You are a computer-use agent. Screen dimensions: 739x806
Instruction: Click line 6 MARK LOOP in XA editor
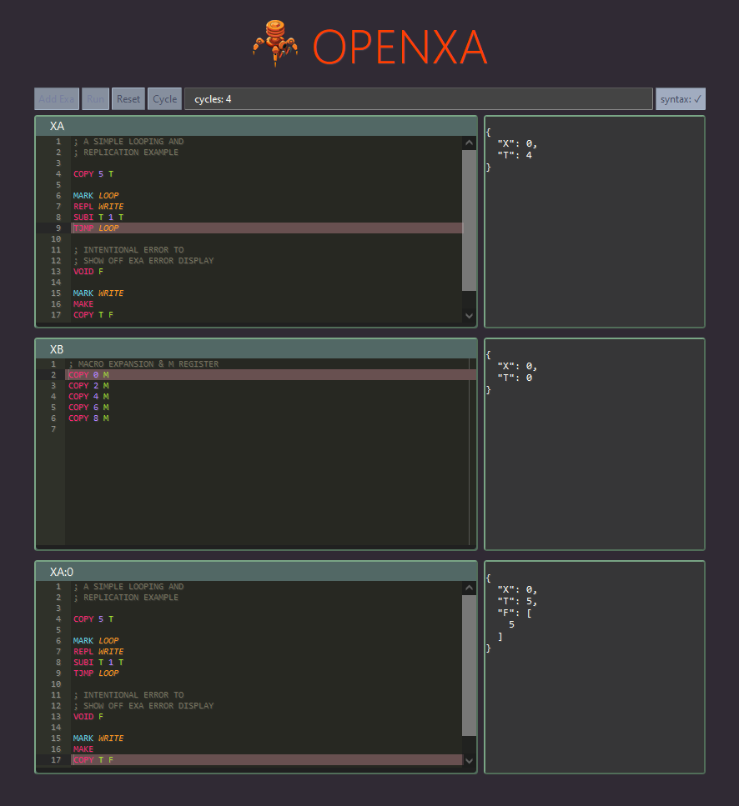click(96, 195)
